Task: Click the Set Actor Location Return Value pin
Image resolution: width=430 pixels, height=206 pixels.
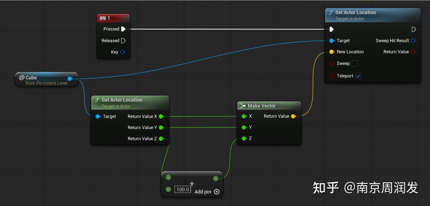Action: (x=413, y=52)
